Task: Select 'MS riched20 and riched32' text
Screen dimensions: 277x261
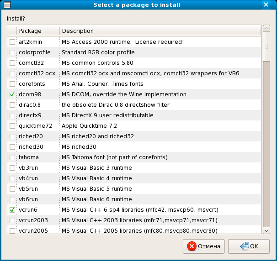Action: (98, 136)
